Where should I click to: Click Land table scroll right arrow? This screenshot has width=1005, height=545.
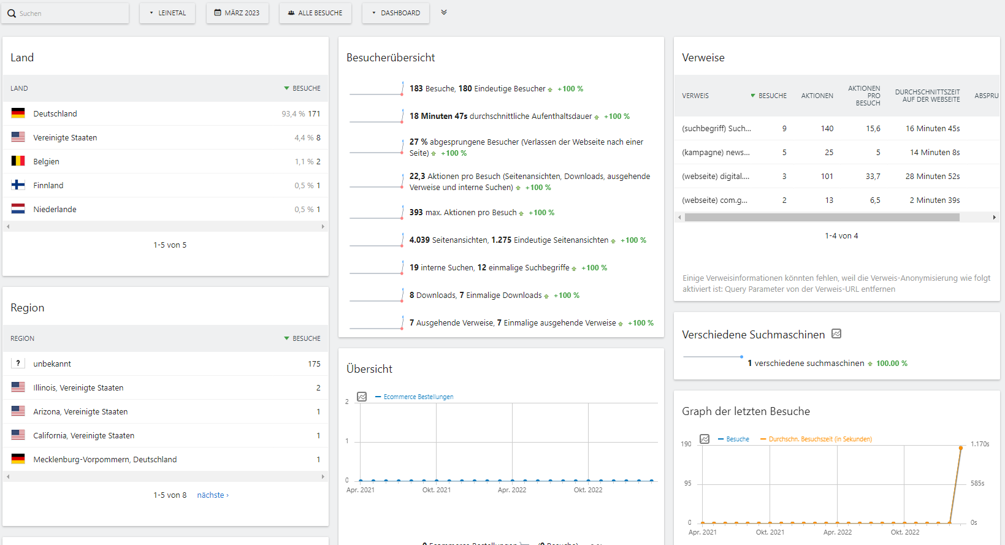[x=323, y=227]
